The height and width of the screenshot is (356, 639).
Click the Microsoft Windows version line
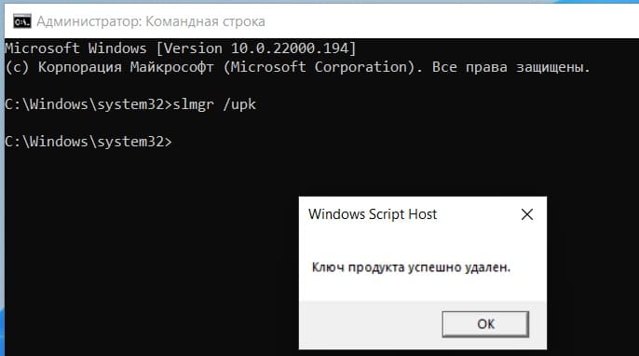(x=181, y=48)
